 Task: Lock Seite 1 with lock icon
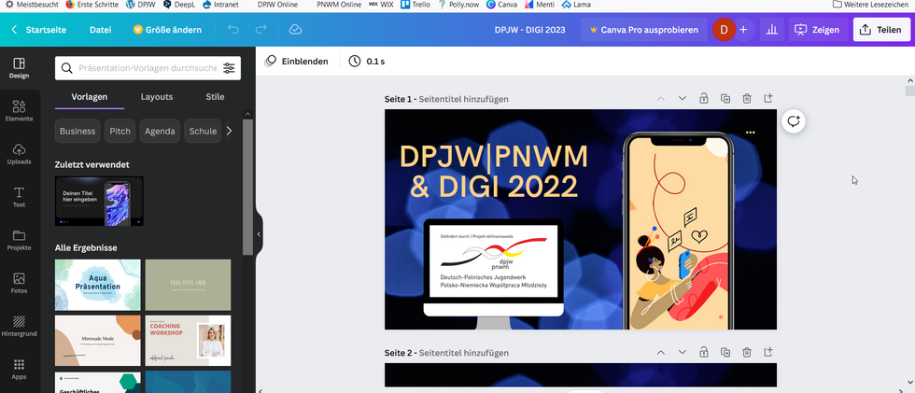pos(704,98)
